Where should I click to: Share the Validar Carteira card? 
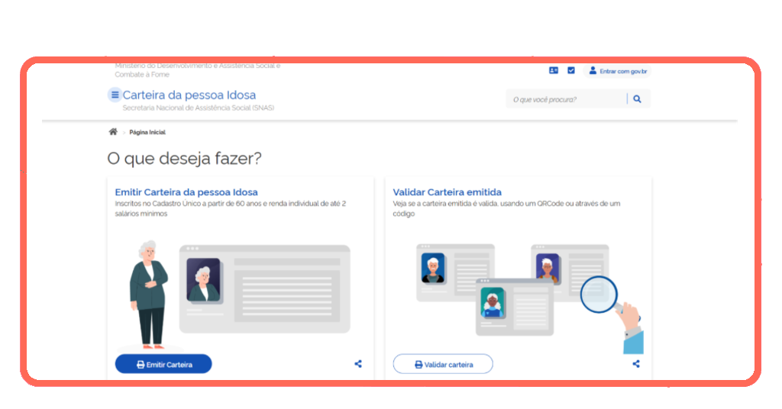click(x=636, y=364)
